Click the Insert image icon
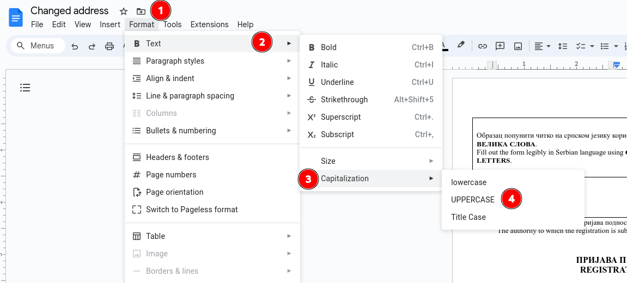Viewport: 627px width, 283px height. coord(518,46)
